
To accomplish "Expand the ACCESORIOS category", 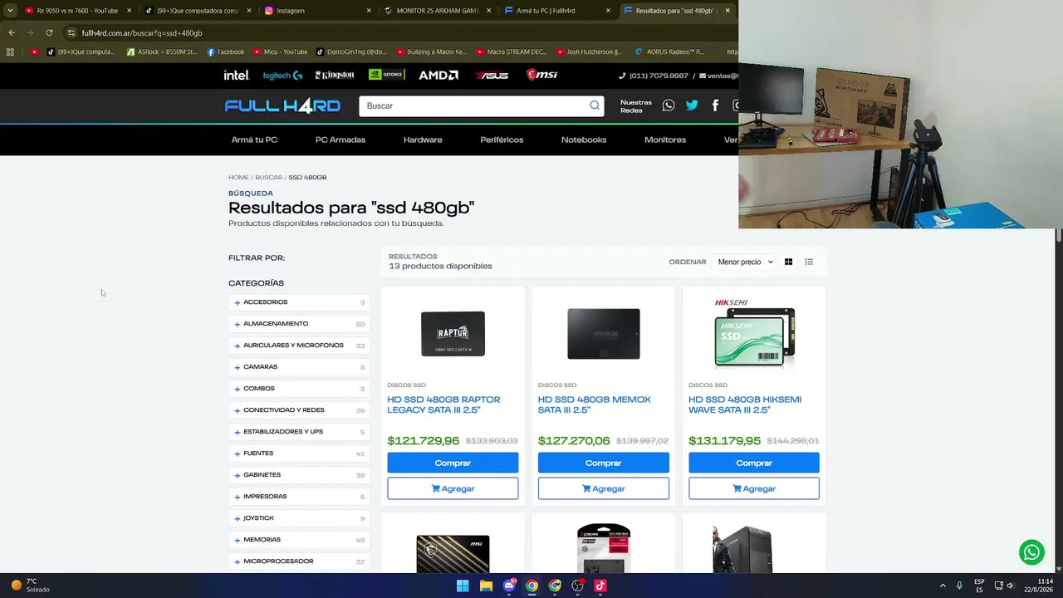I will (299, 302).
